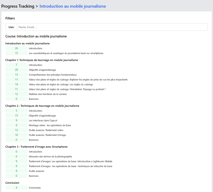Click the count 20 beside Objectifs d'apprentissage
The height and width of the screenshot is (192, 213).
click(x=16, y=70)
